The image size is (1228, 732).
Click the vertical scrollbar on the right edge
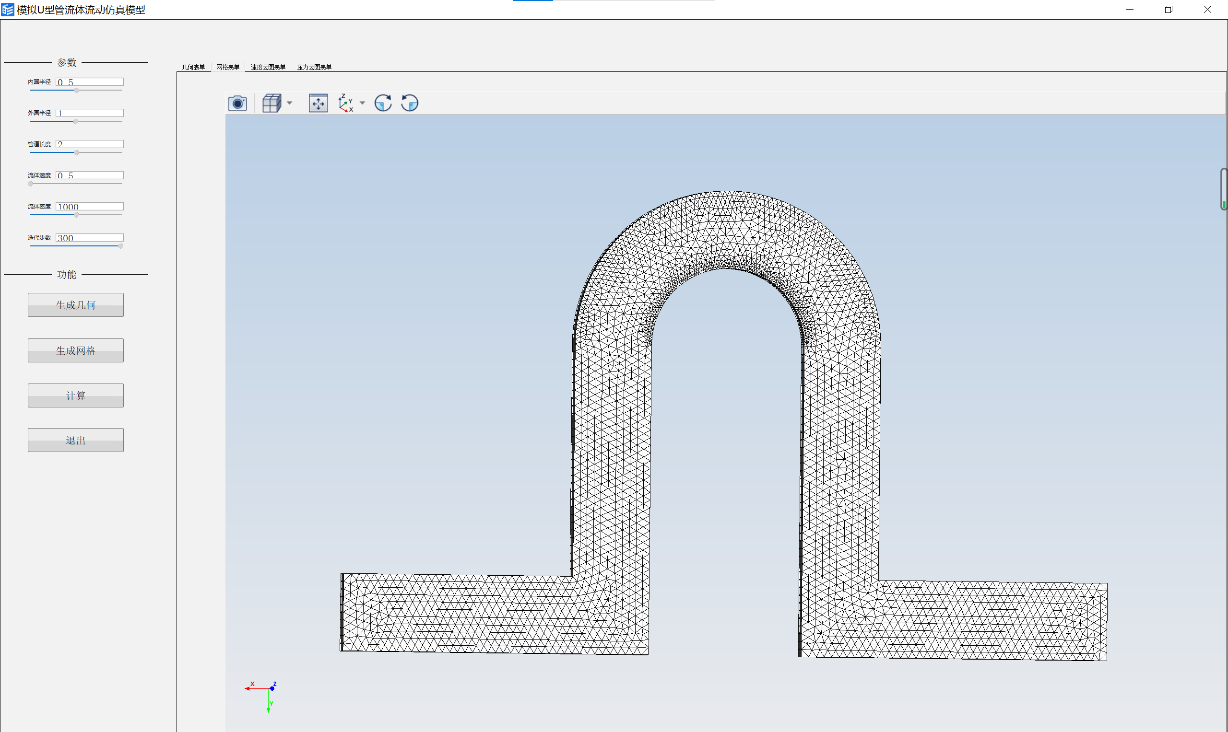(x=1224, y=189)
